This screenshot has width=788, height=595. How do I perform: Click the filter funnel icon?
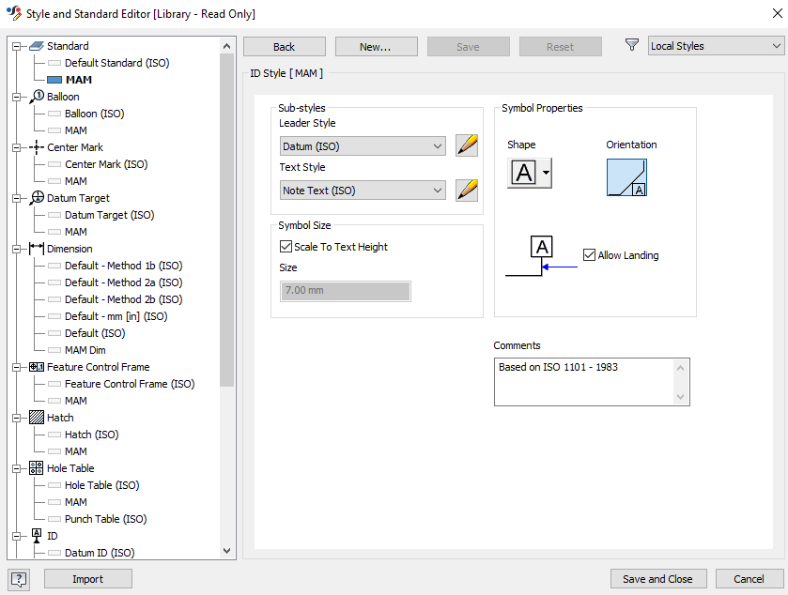632,45
